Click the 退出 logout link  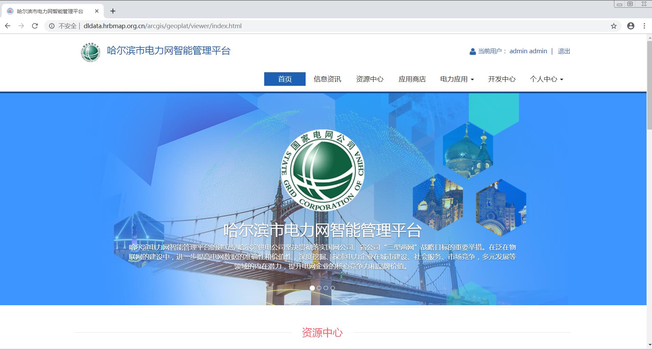click(564, 51)
